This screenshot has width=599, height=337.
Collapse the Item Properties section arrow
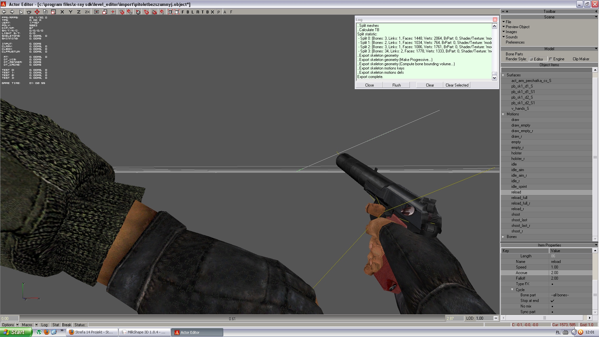point(596,245)
